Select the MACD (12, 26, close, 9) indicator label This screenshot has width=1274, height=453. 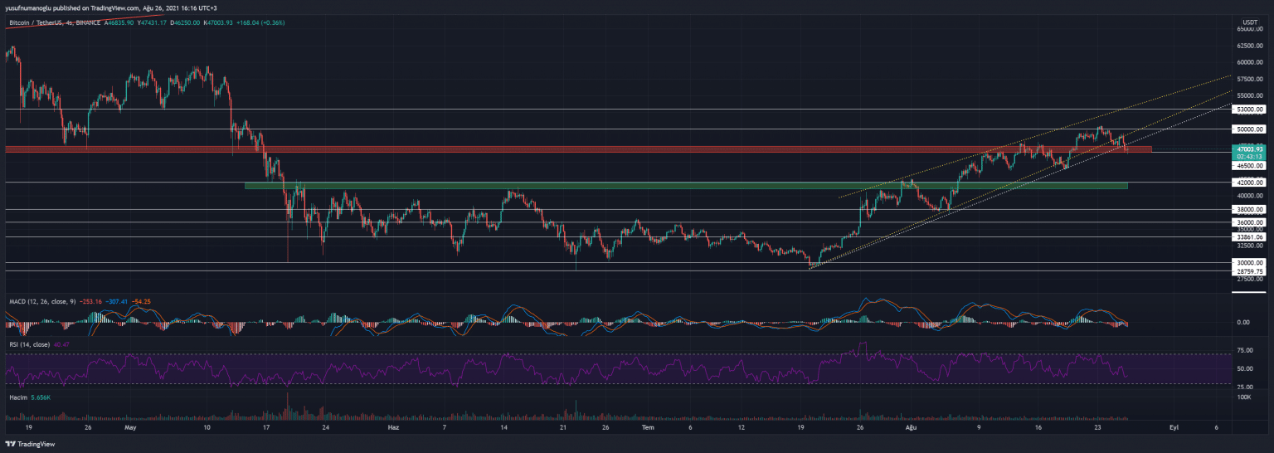tap(46, 300)
